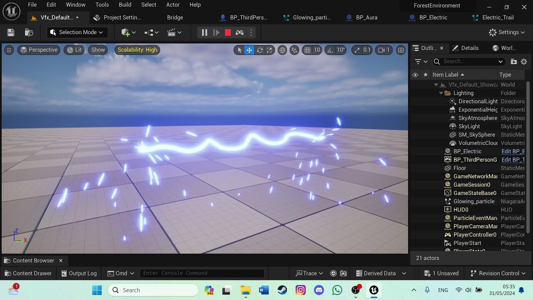
Task: Switch to the BP_Electric tab
Action: [x=433, y=17]
